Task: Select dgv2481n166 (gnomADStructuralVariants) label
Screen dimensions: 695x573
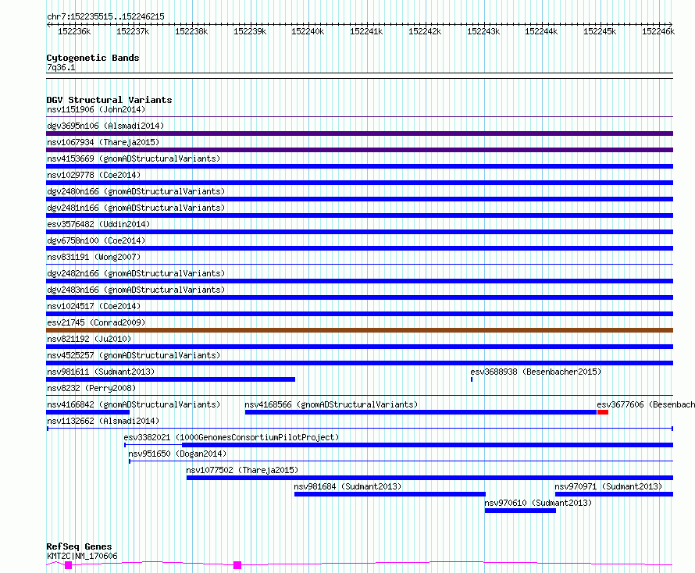Action: coord(136,208)
